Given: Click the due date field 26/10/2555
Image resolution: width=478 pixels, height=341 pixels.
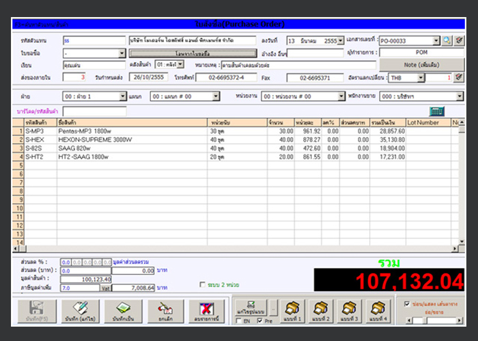Looking at the screenshot, I should [x=149, y=77].
